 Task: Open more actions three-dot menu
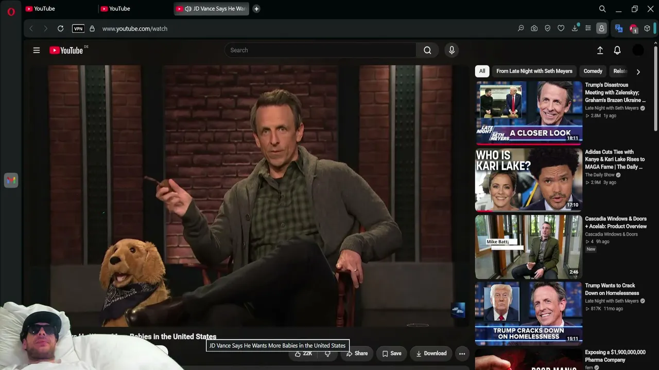(x=462, y=354)
